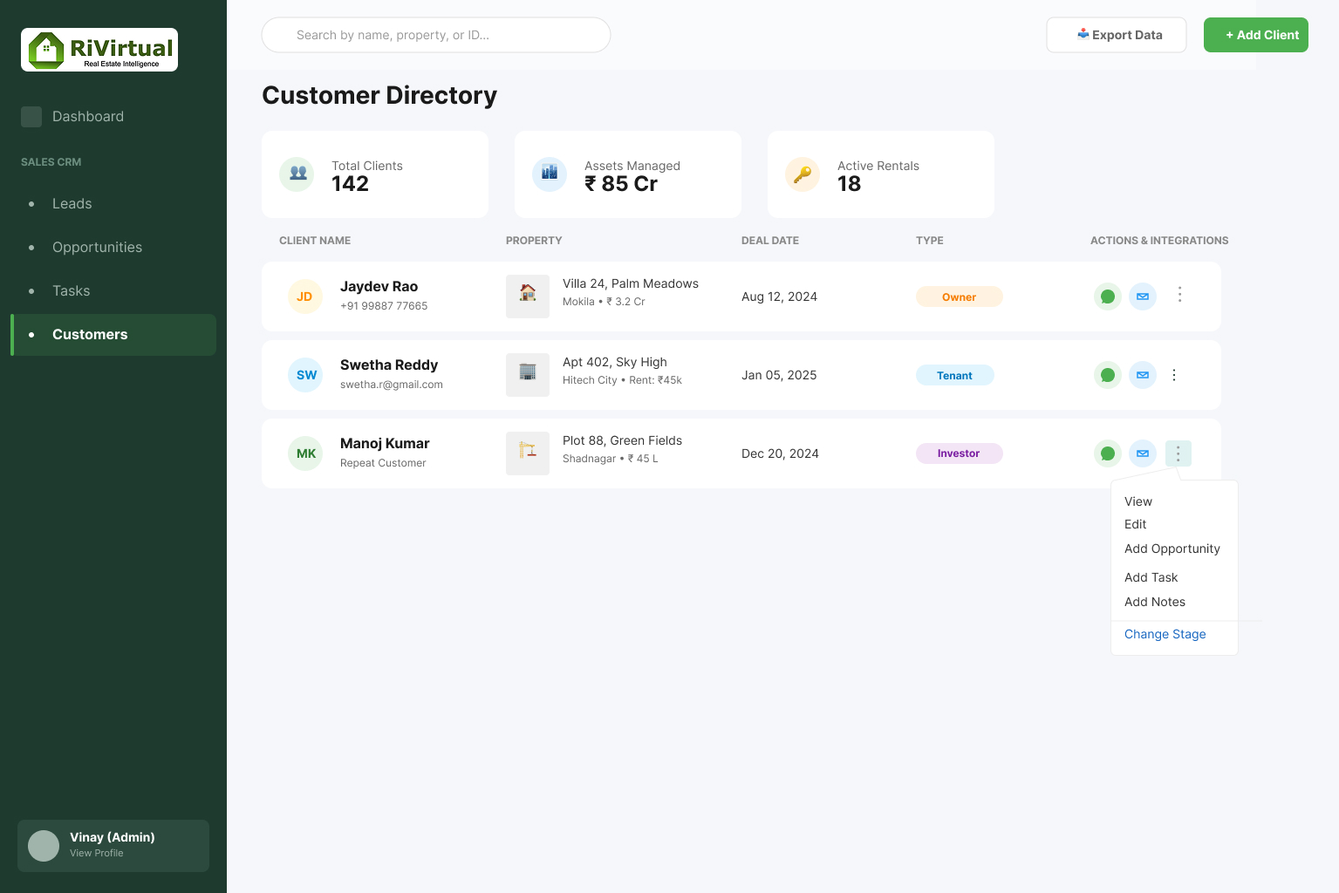Click deal date Jan 05, 2025

tap(779, 375)
